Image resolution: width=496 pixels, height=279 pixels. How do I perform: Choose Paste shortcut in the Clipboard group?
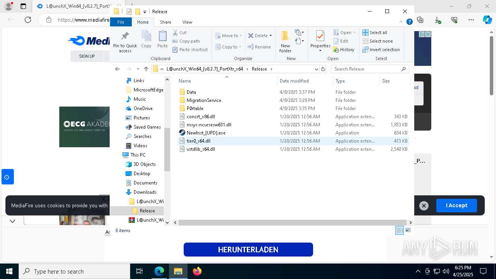pos(190,50)
